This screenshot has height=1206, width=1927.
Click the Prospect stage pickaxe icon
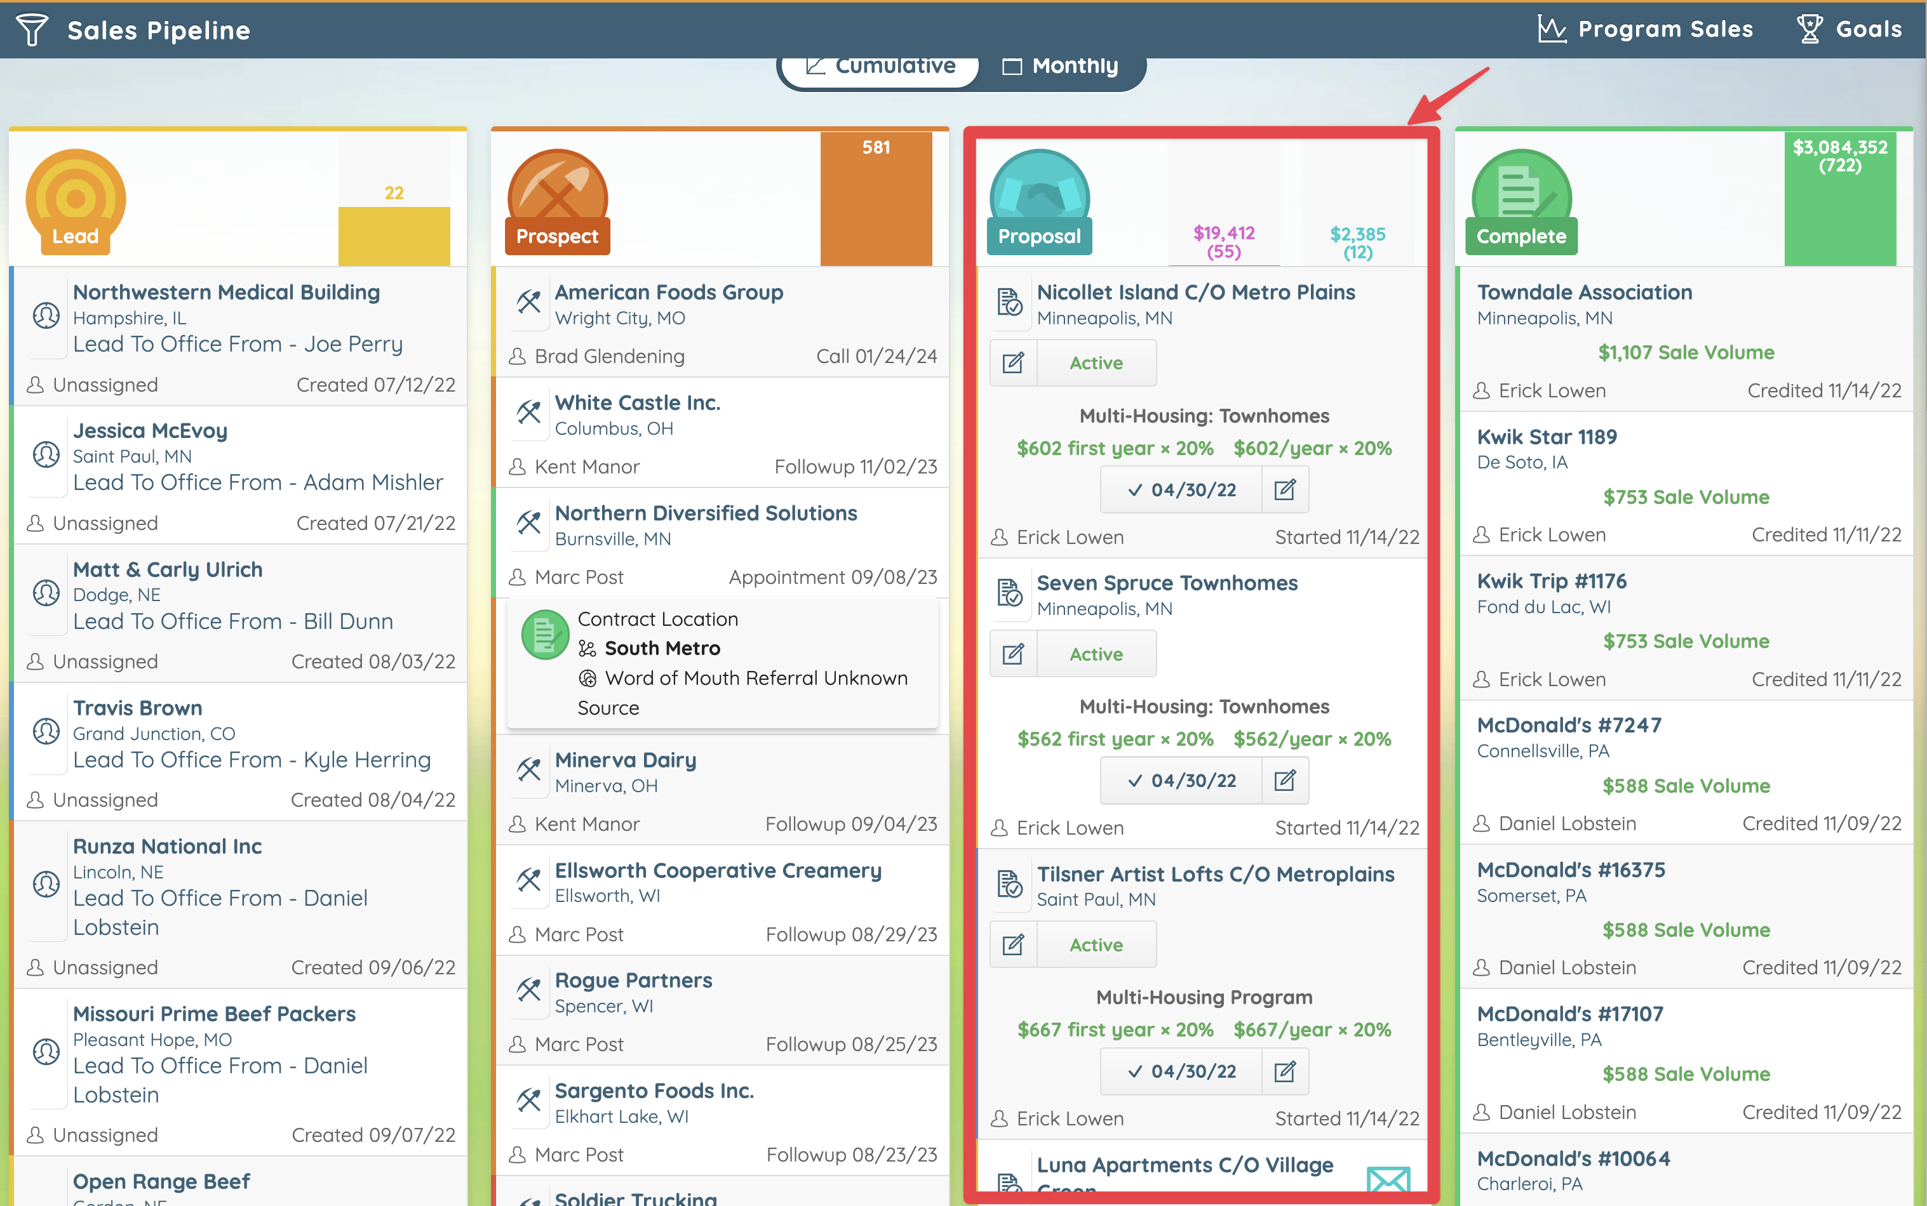point(558,198)
